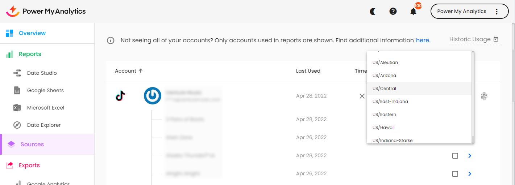Image resolution: width=515 pixels, height=185 pixels.
Task: Open Power My Analytics account menu
Action: [469, 11]
